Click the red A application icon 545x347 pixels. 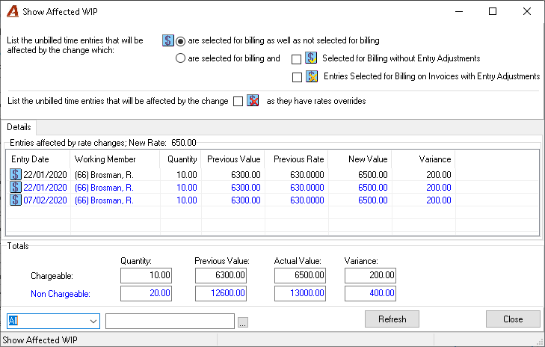(13, 11)
